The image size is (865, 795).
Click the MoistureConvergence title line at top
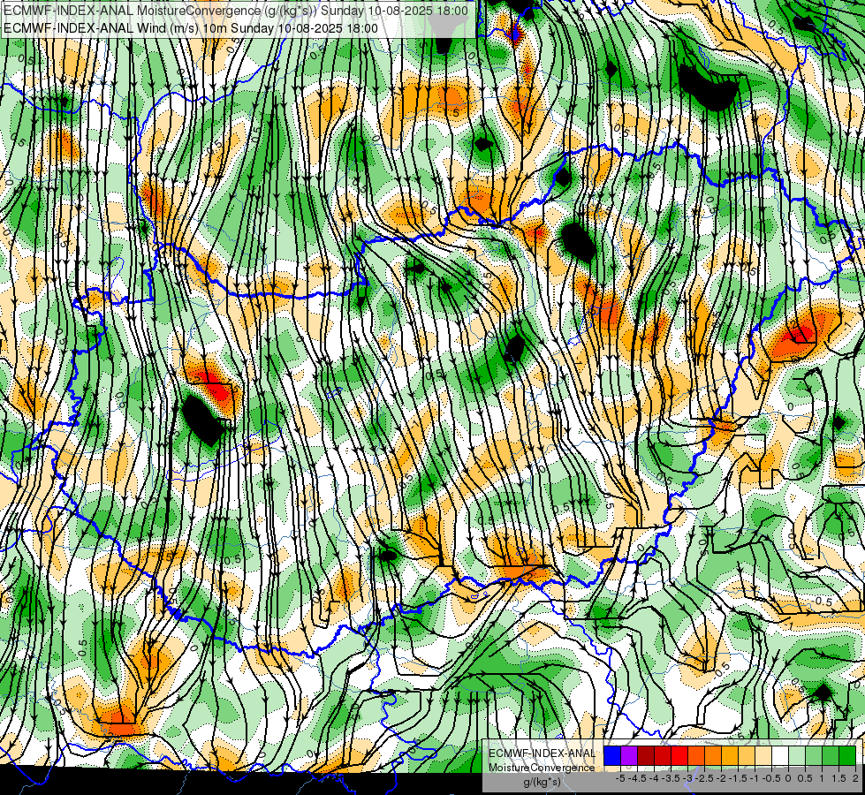pos(236,11)
